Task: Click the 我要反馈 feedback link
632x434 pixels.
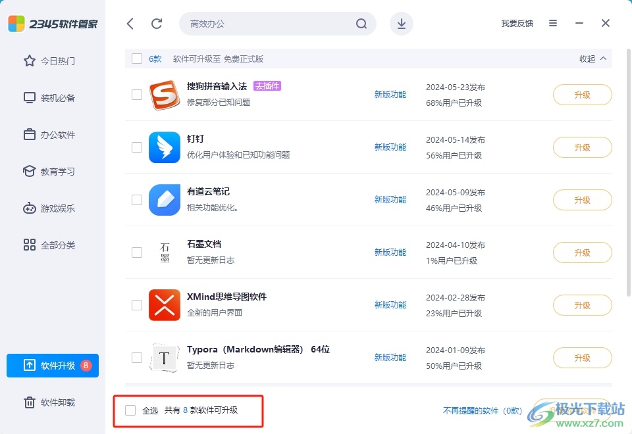Action: [x=517, y=24]
